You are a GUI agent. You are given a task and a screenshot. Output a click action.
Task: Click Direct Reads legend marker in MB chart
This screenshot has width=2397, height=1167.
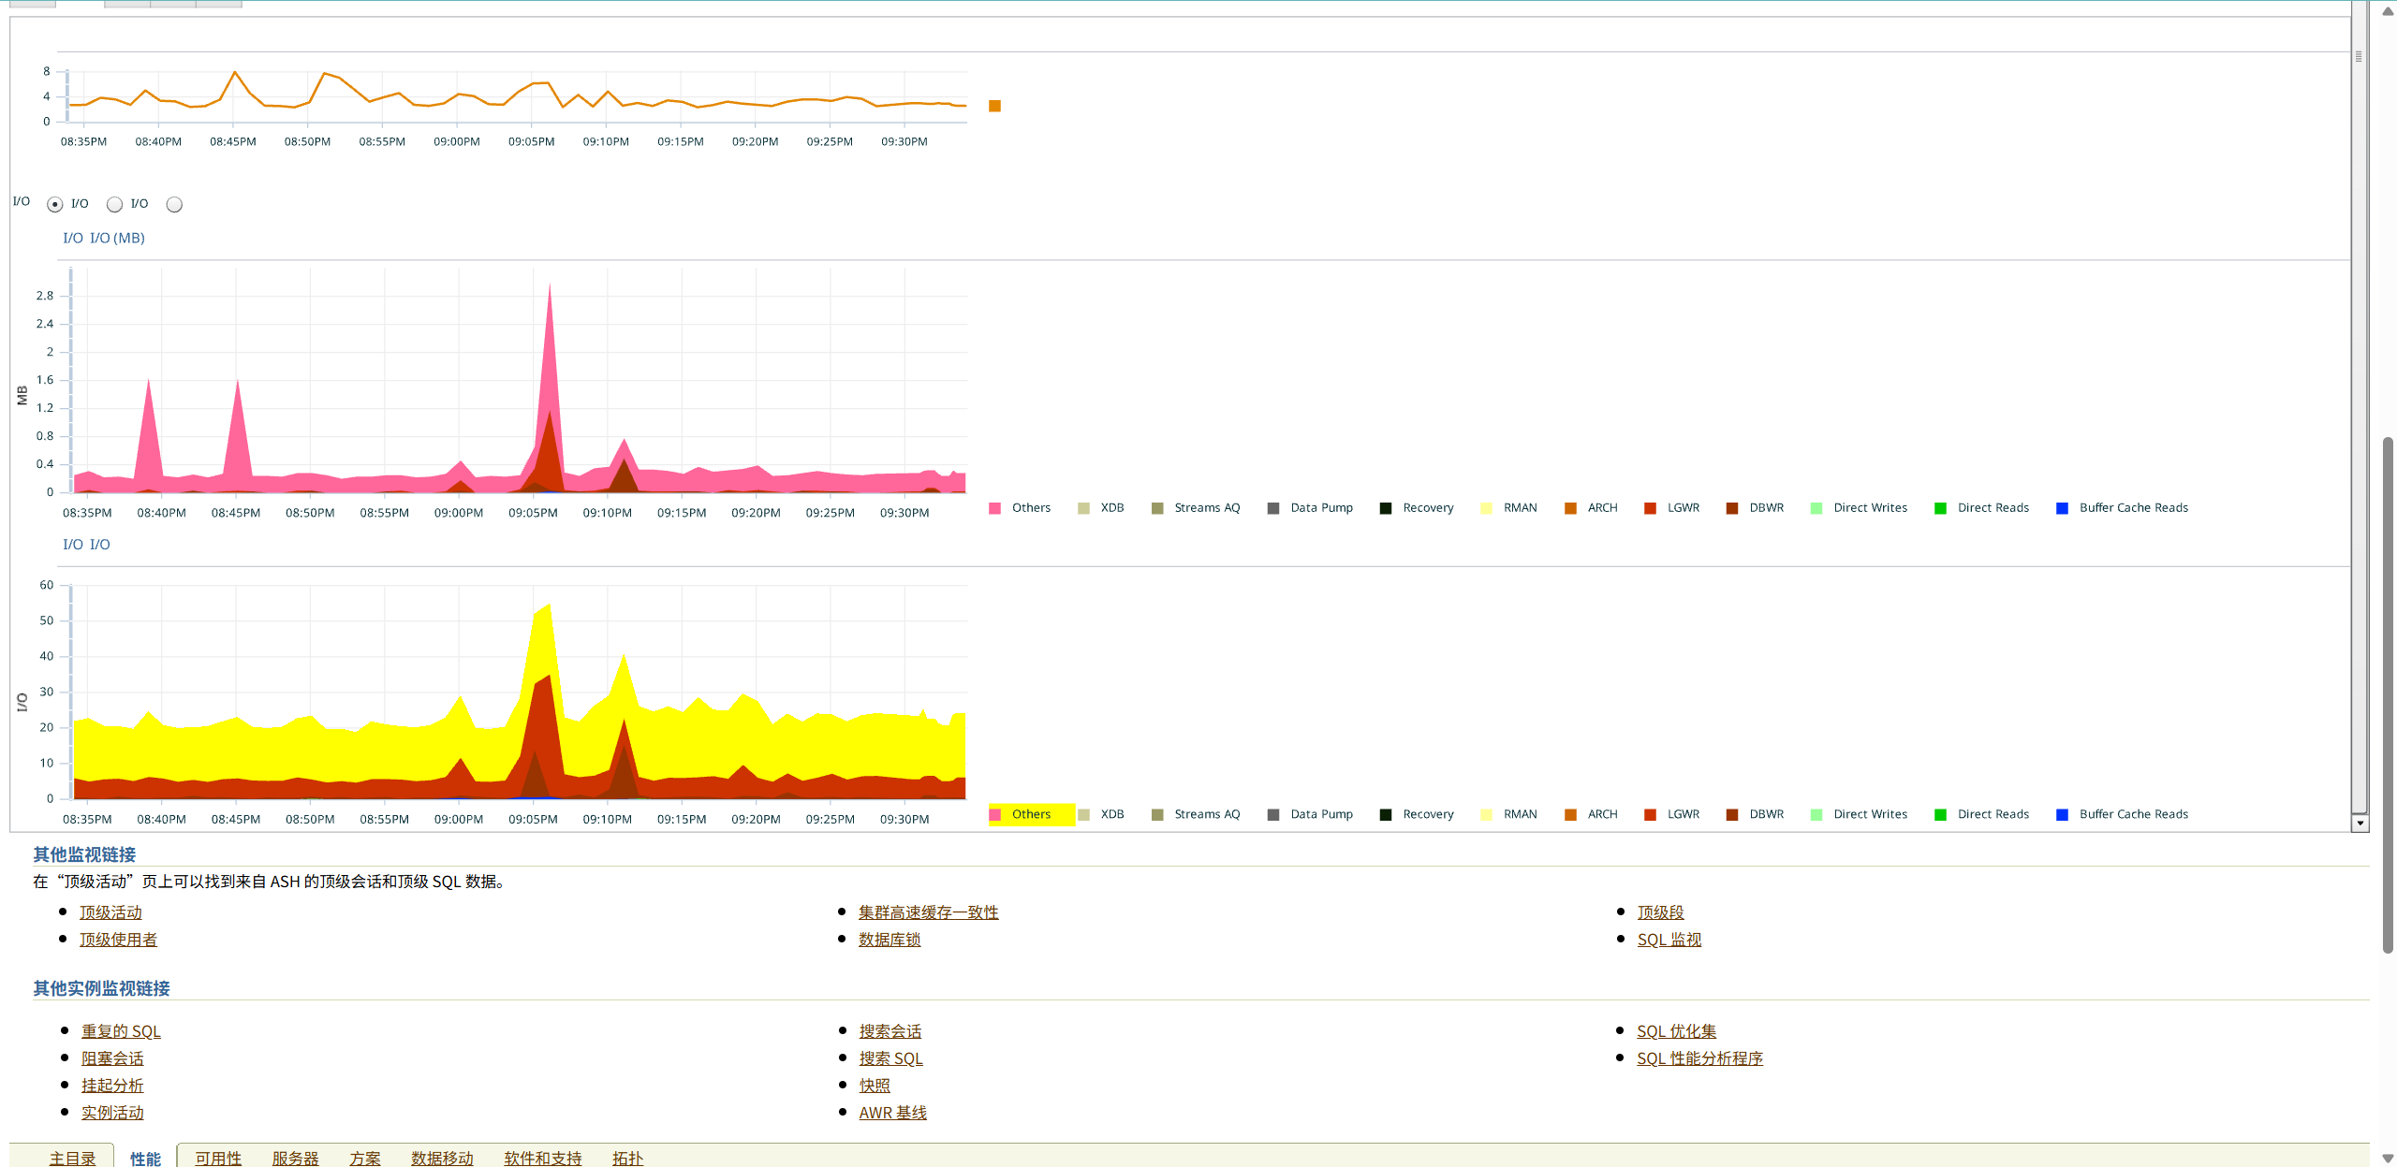[1940, 508]
